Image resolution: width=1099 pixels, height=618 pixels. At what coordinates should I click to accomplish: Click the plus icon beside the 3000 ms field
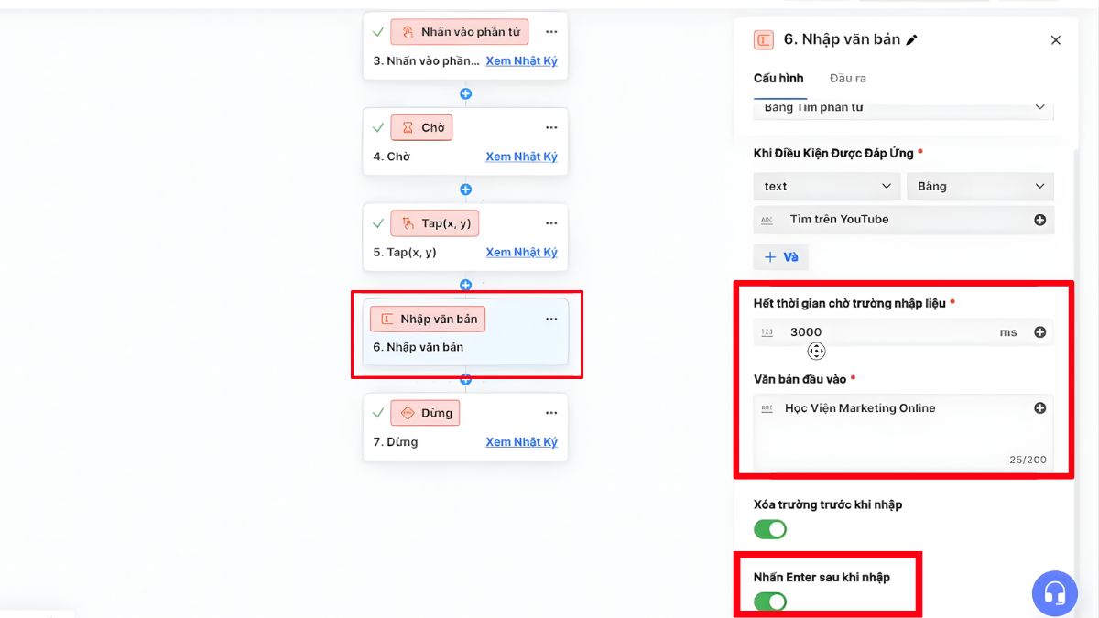1040,331
